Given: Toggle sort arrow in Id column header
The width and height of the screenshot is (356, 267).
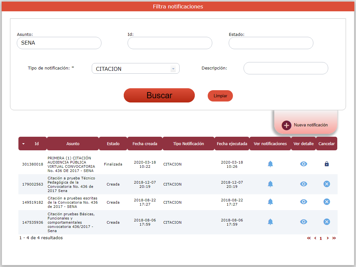Looking at the screenshot, I should [24, 144].
